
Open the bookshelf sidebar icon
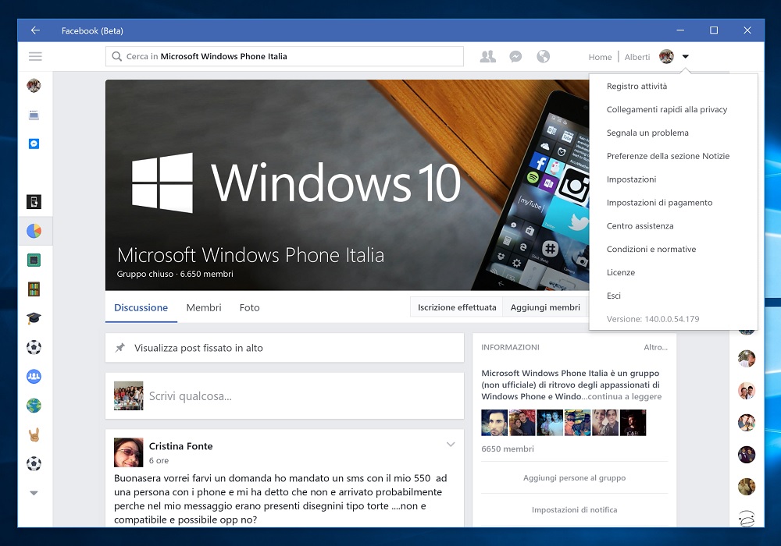[x=34, y=289]
